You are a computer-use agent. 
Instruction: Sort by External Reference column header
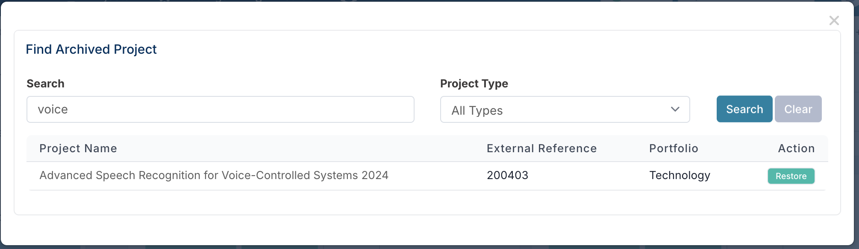point(541,148)
